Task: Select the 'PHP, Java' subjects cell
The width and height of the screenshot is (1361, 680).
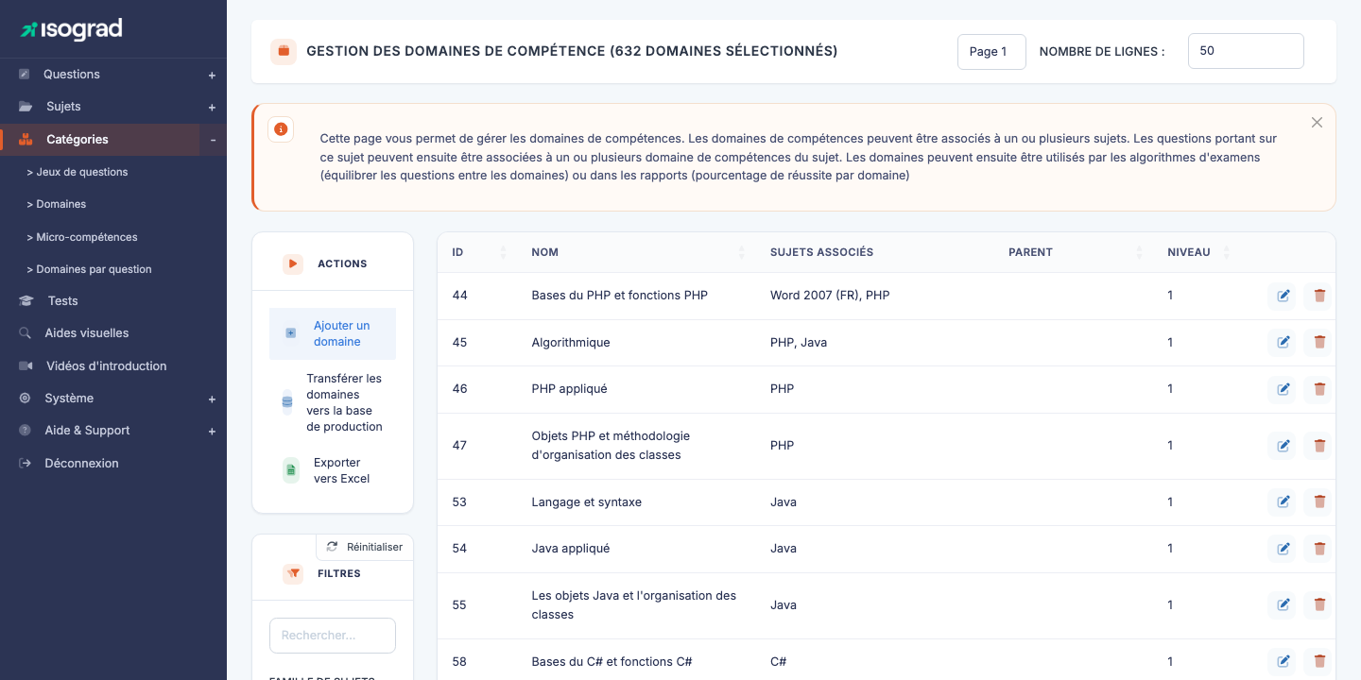Action: pos(799,342)
